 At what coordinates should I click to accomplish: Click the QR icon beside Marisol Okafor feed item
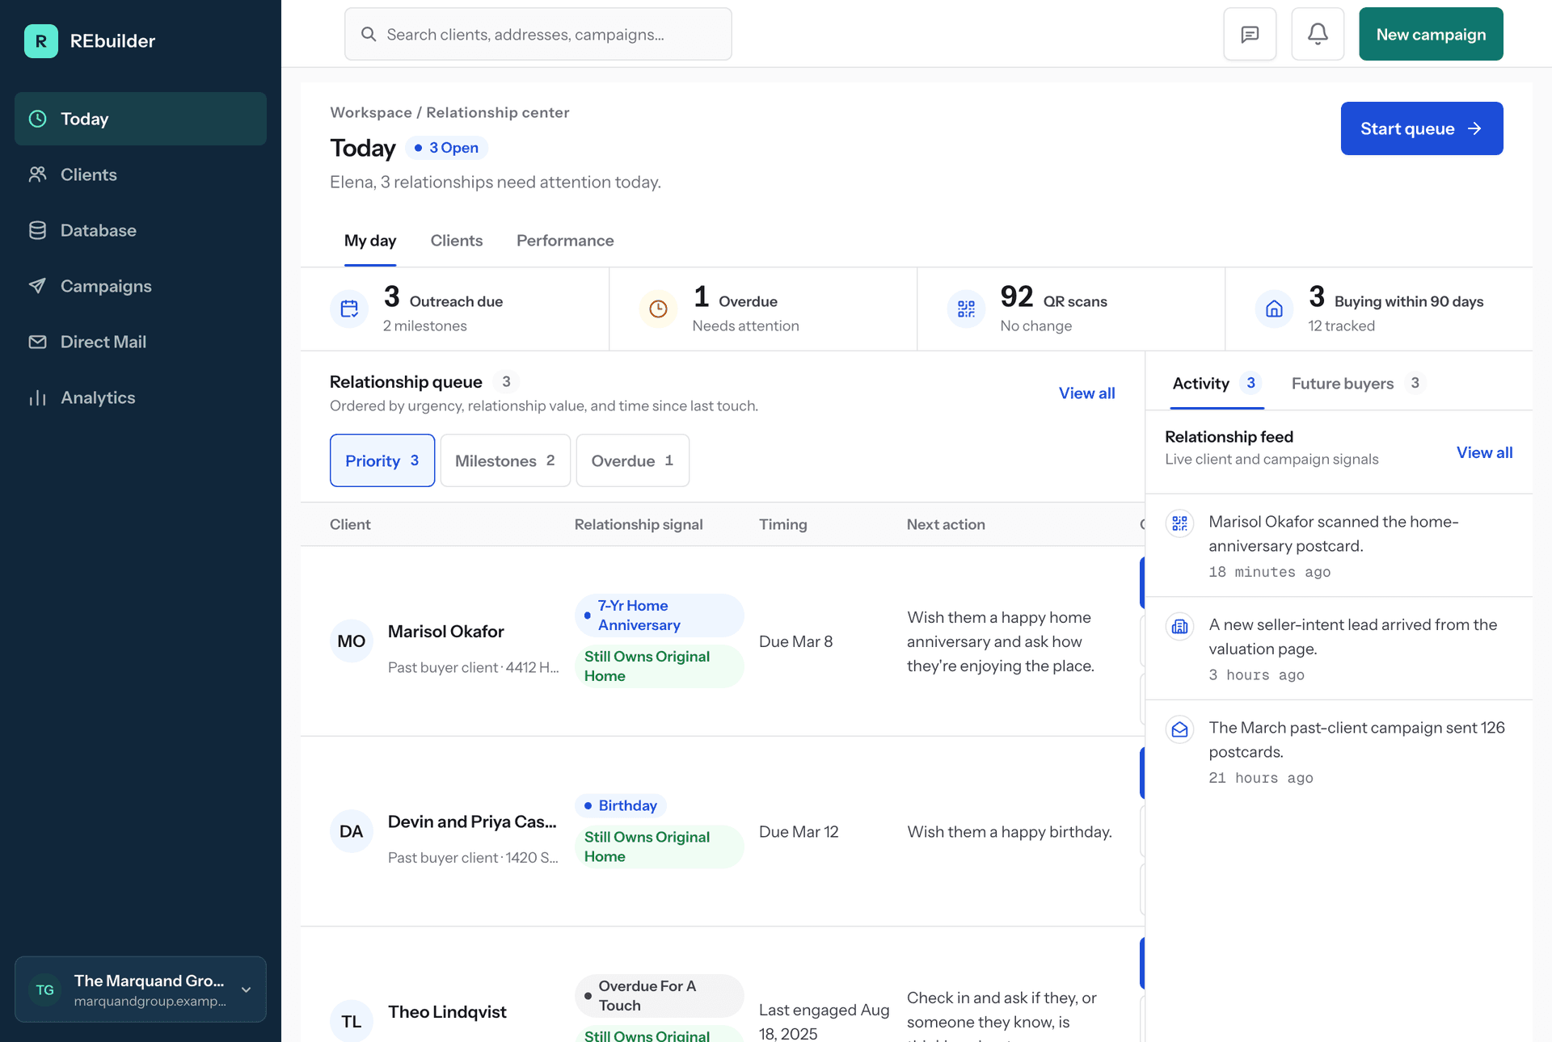point(1179,523)
